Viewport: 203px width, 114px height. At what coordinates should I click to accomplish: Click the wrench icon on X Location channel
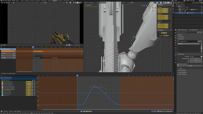pyautogui.click(x=33, y=82)
